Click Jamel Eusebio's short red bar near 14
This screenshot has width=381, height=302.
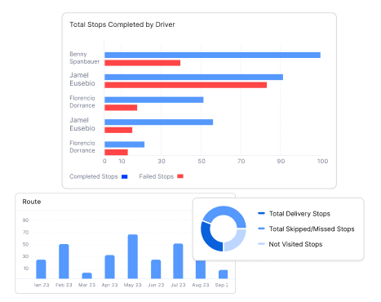[118, 130]
